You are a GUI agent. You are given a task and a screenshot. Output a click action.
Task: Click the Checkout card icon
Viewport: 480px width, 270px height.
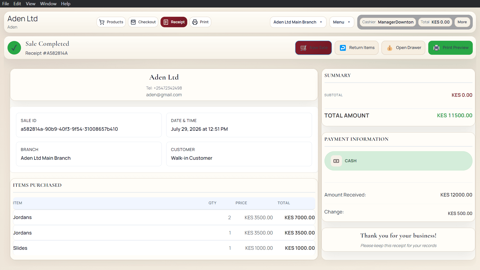click(x=133, y=22)
